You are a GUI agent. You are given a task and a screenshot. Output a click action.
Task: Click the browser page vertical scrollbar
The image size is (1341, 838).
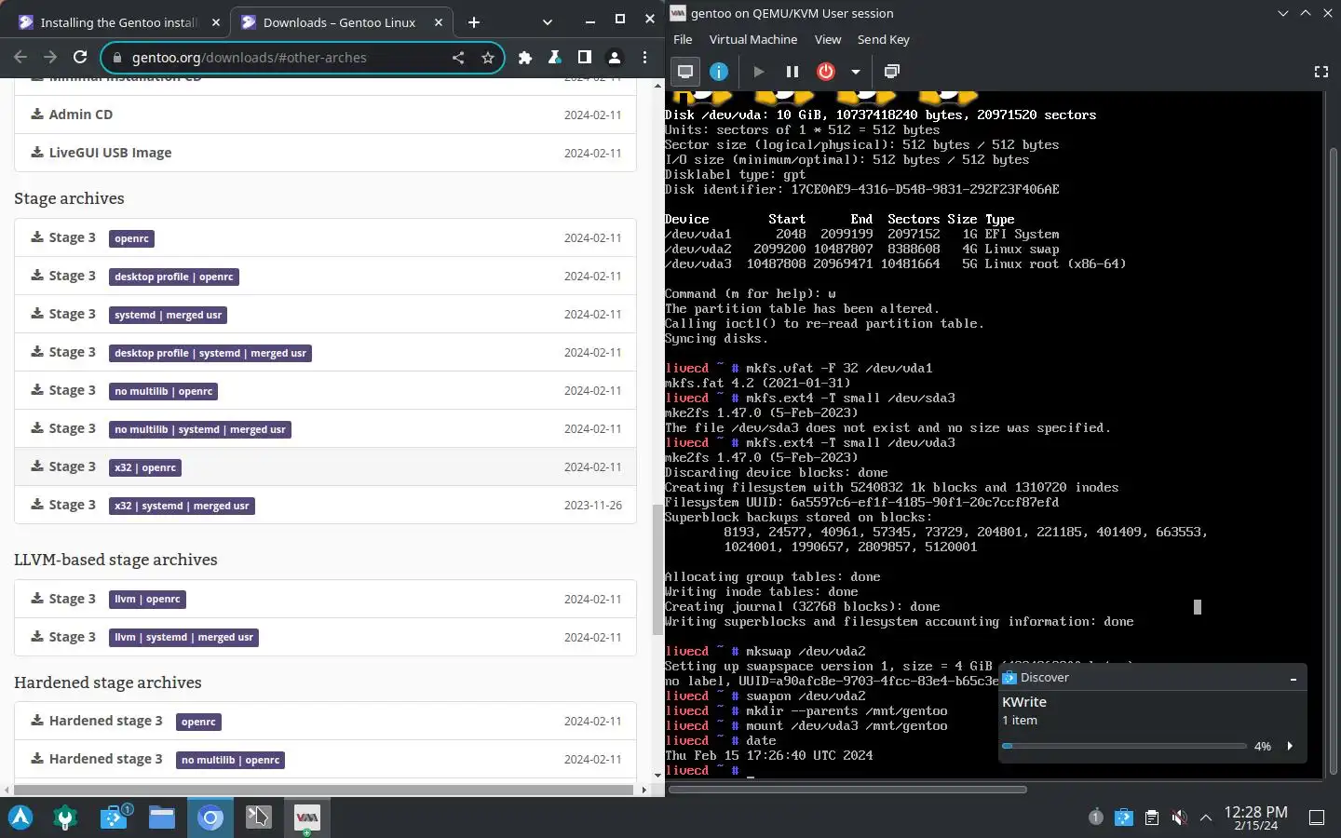[x=657, y=571]
